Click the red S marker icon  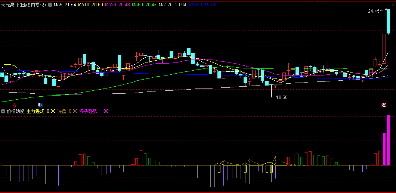15,105
